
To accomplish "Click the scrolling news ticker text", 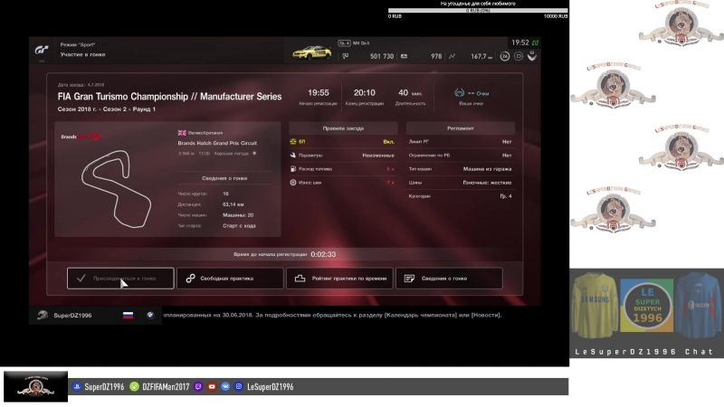I will [x=331, y=315].
